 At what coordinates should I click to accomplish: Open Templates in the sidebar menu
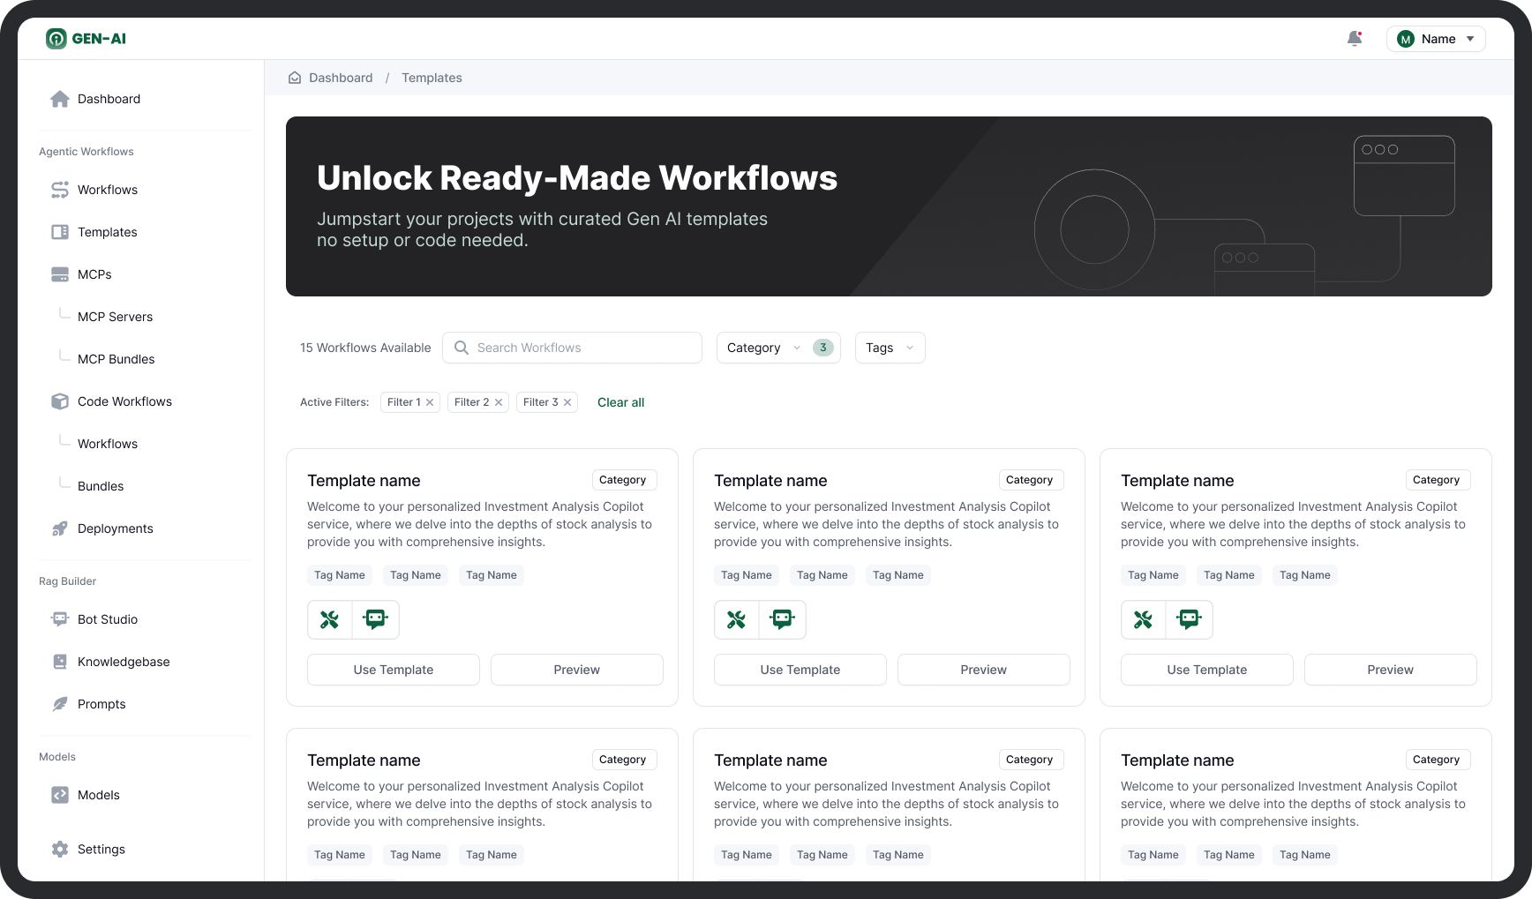(107, 232)
